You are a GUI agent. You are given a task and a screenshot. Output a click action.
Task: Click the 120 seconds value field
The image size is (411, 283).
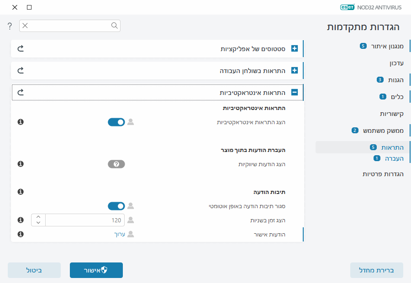pos(85,220)
